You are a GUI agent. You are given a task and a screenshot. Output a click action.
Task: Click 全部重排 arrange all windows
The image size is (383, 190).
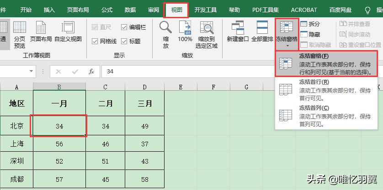click(x=262, y=32)
